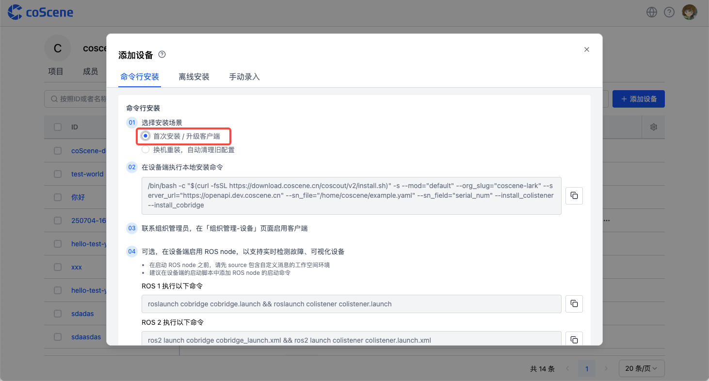Open device link 你好

point(78,197)
